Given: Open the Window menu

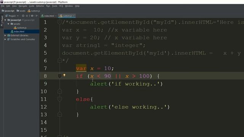Looking at the screenshot, I should [69, 6].
